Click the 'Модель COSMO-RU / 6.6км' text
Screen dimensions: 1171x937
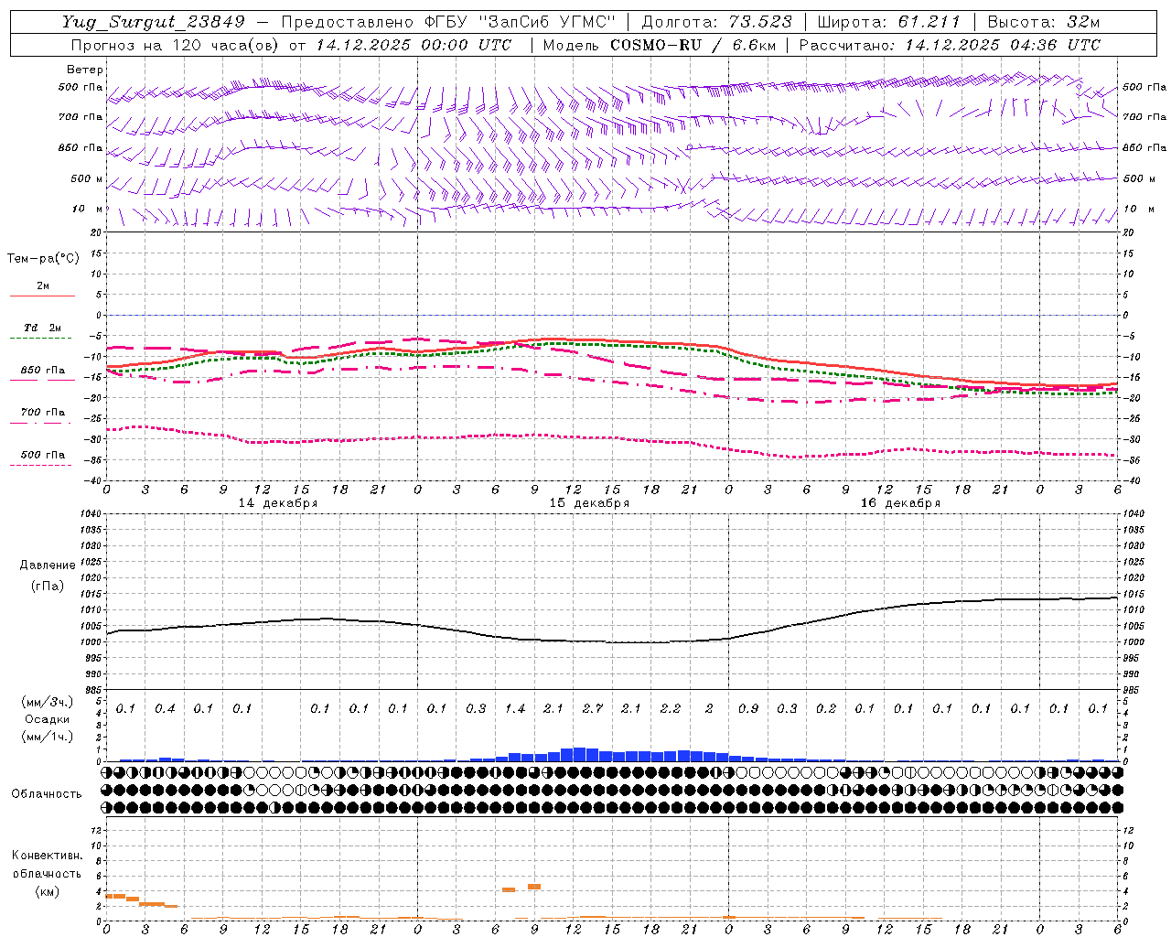tap(659, 45)
